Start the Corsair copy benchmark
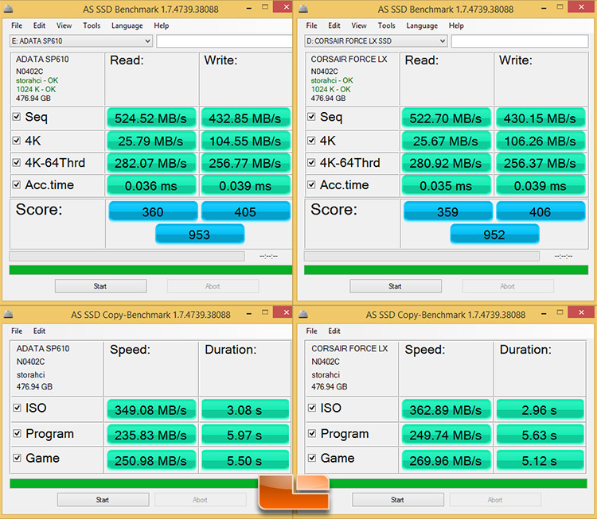The image size is (597, 519). [397, 500]
